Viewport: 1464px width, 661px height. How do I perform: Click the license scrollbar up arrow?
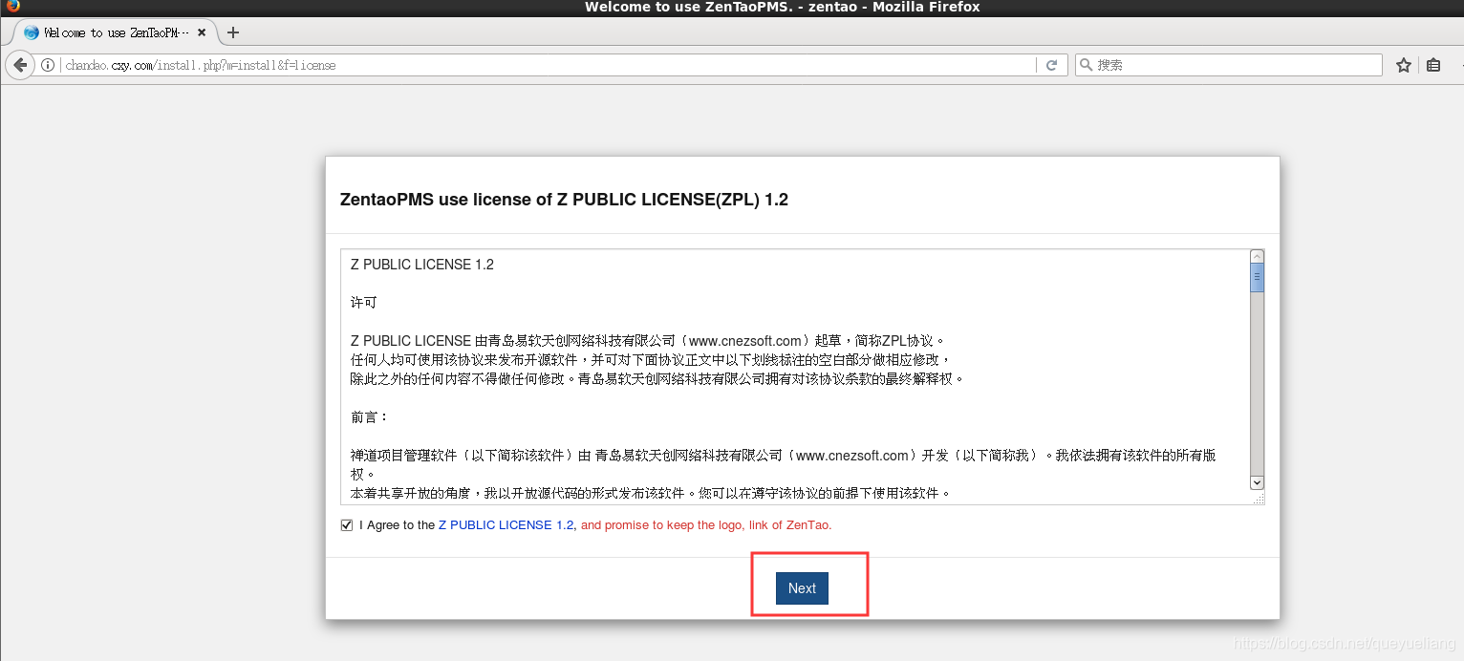point(1257,257)
